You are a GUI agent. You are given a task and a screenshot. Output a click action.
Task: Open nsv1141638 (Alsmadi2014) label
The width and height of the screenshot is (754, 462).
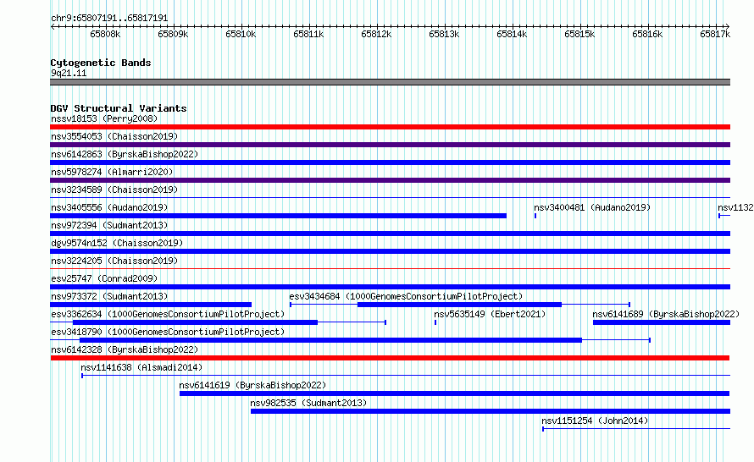click(141, 367)
